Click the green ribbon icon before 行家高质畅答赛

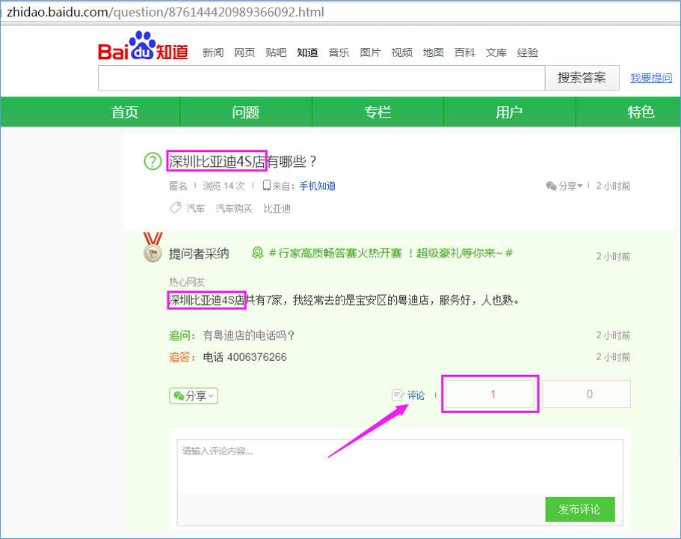(x=258, y=253)
